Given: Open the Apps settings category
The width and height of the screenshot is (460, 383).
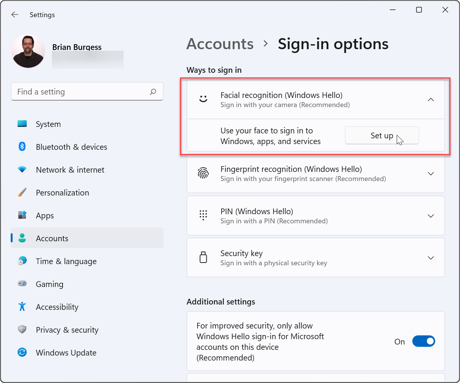Looking at the screenshot, I should click(x=45, y=215).
